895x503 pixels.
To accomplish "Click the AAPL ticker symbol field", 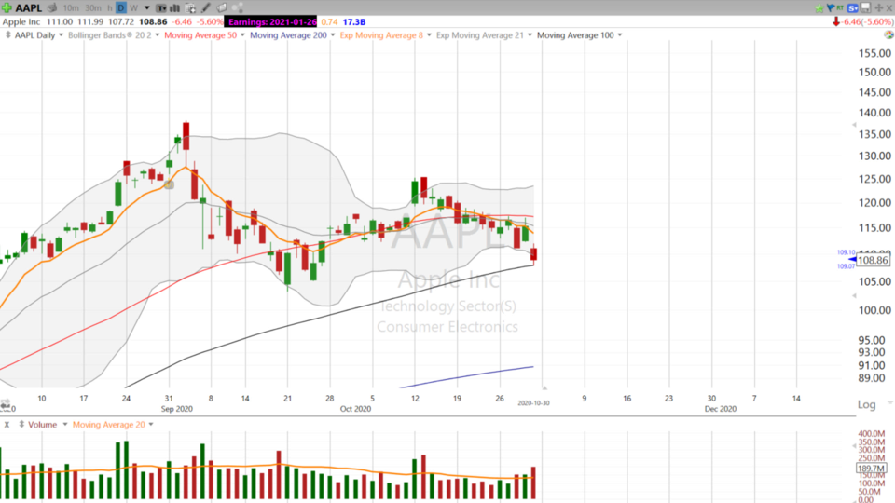I will click(29, 8).
